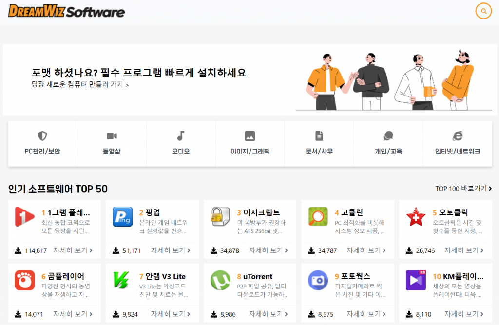Click the 개인/교육 category label
499x325 pixels.
tap(388, 151)
